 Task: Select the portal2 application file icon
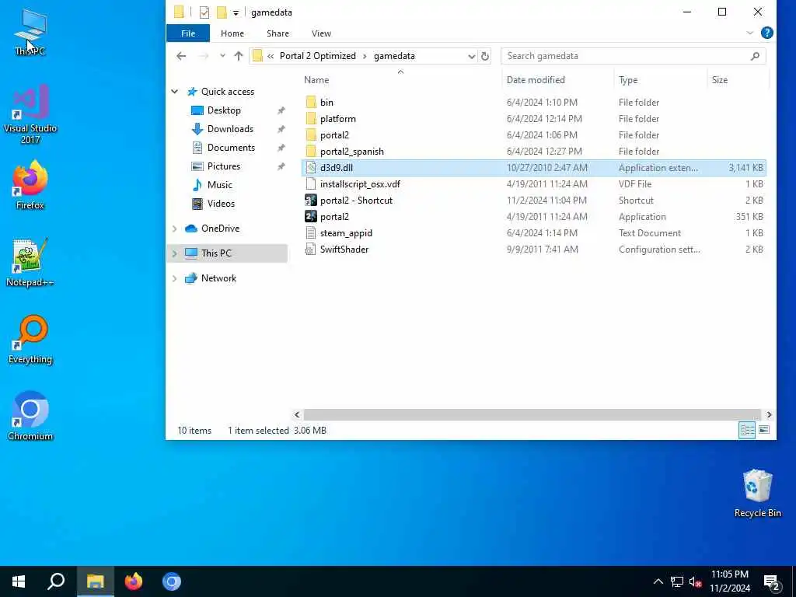(311, 217)
